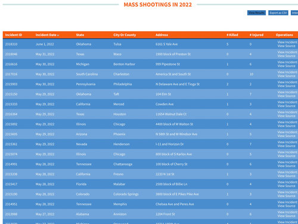Open View Source for the Merced row
Image resolution: width=298 pixels, height=224 pixels.
click(286, 106)
